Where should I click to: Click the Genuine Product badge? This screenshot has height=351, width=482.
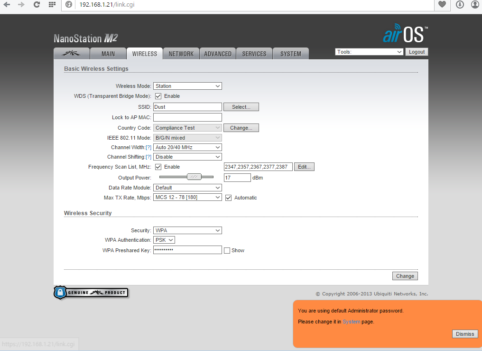[91, 293]
